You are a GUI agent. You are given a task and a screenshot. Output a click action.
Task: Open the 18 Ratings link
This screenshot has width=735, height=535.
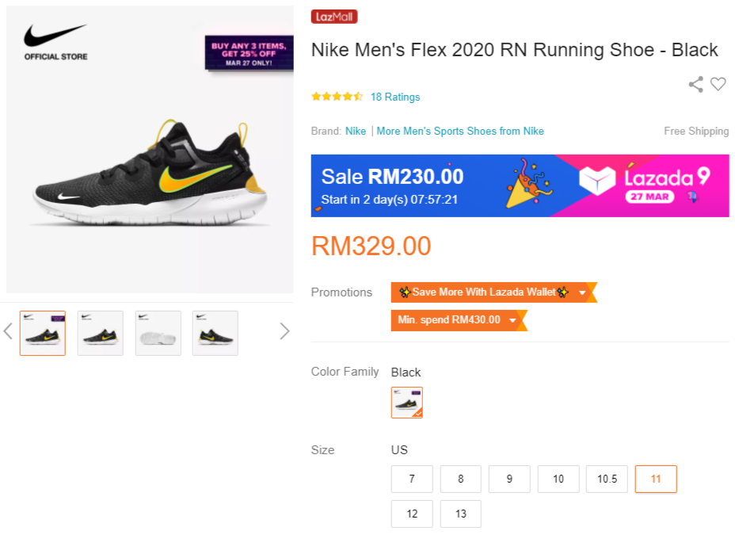click(395, 97)
